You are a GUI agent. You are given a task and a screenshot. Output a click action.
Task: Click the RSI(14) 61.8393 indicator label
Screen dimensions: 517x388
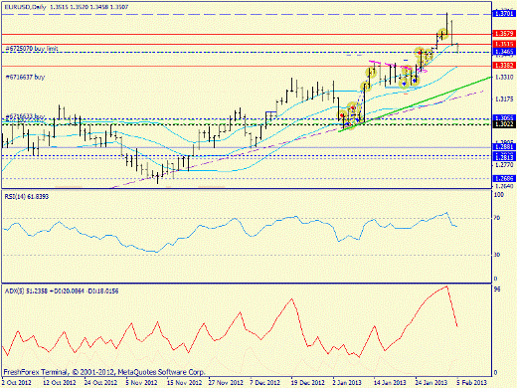coord(27,197)
